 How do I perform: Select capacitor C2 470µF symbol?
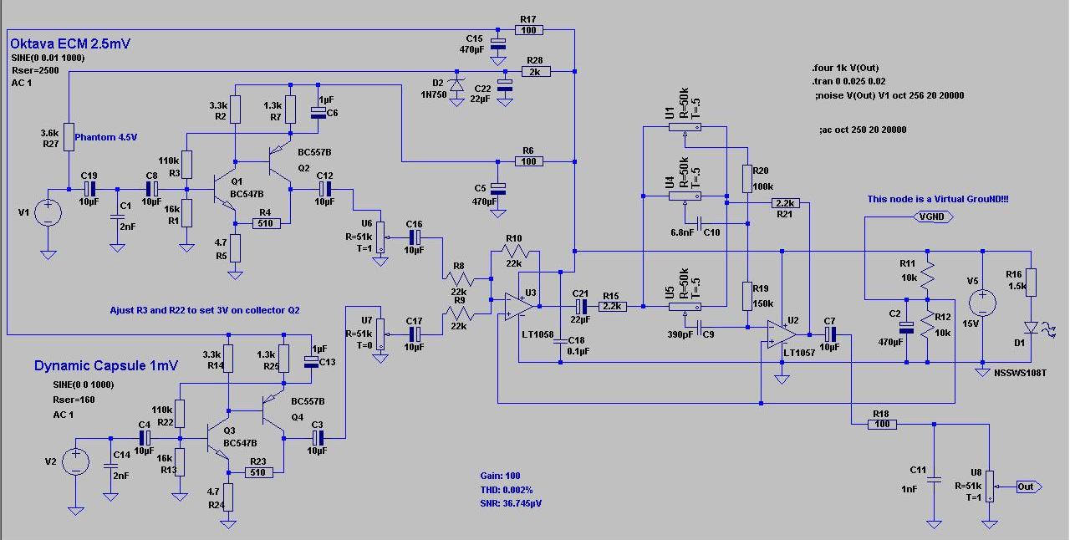906,327
